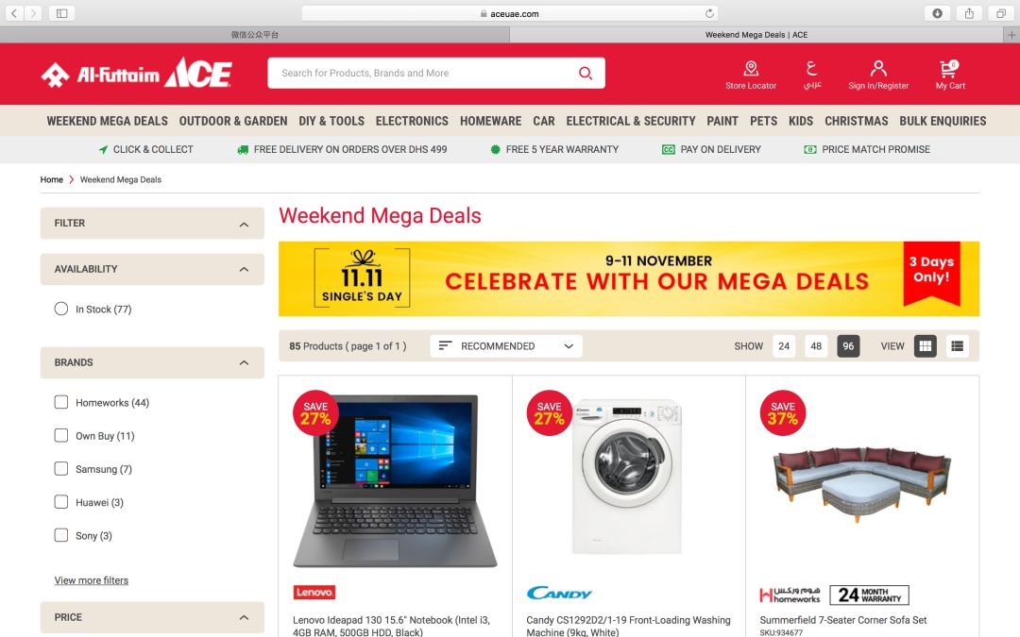Screen dimensions: 1020x637
Task: Open the Outdoor & Garden menu
Action: (x=233, y=121)
